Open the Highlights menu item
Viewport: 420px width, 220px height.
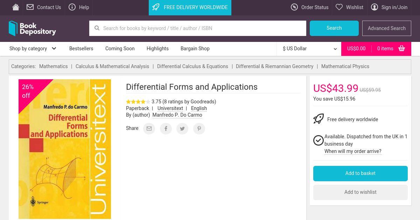point(157,49)
